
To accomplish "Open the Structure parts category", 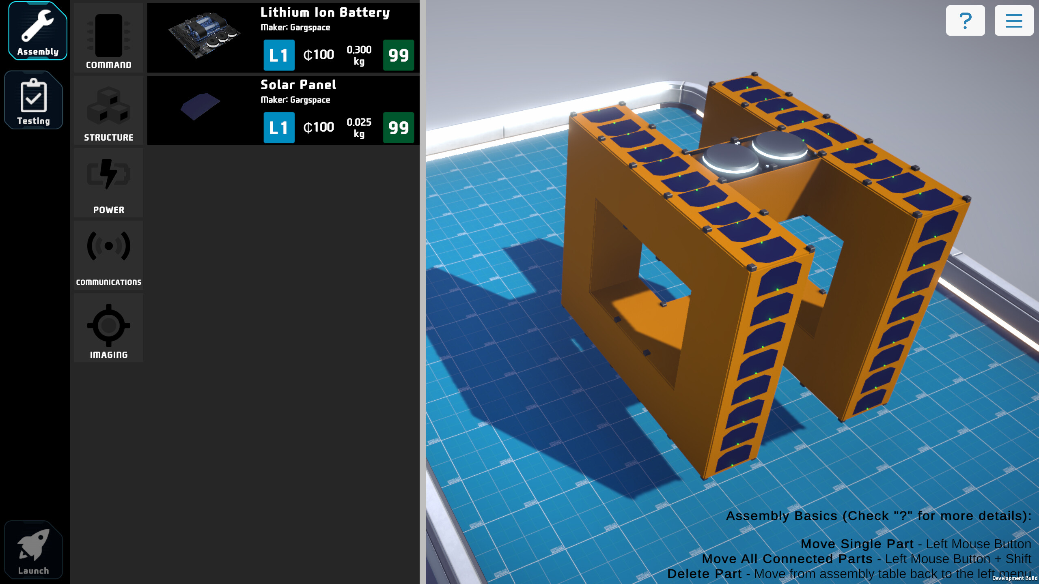I will point(108,110).
